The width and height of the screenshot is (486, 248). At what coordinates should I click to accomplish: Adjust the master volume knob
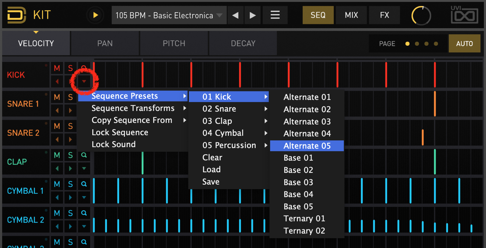421,15
